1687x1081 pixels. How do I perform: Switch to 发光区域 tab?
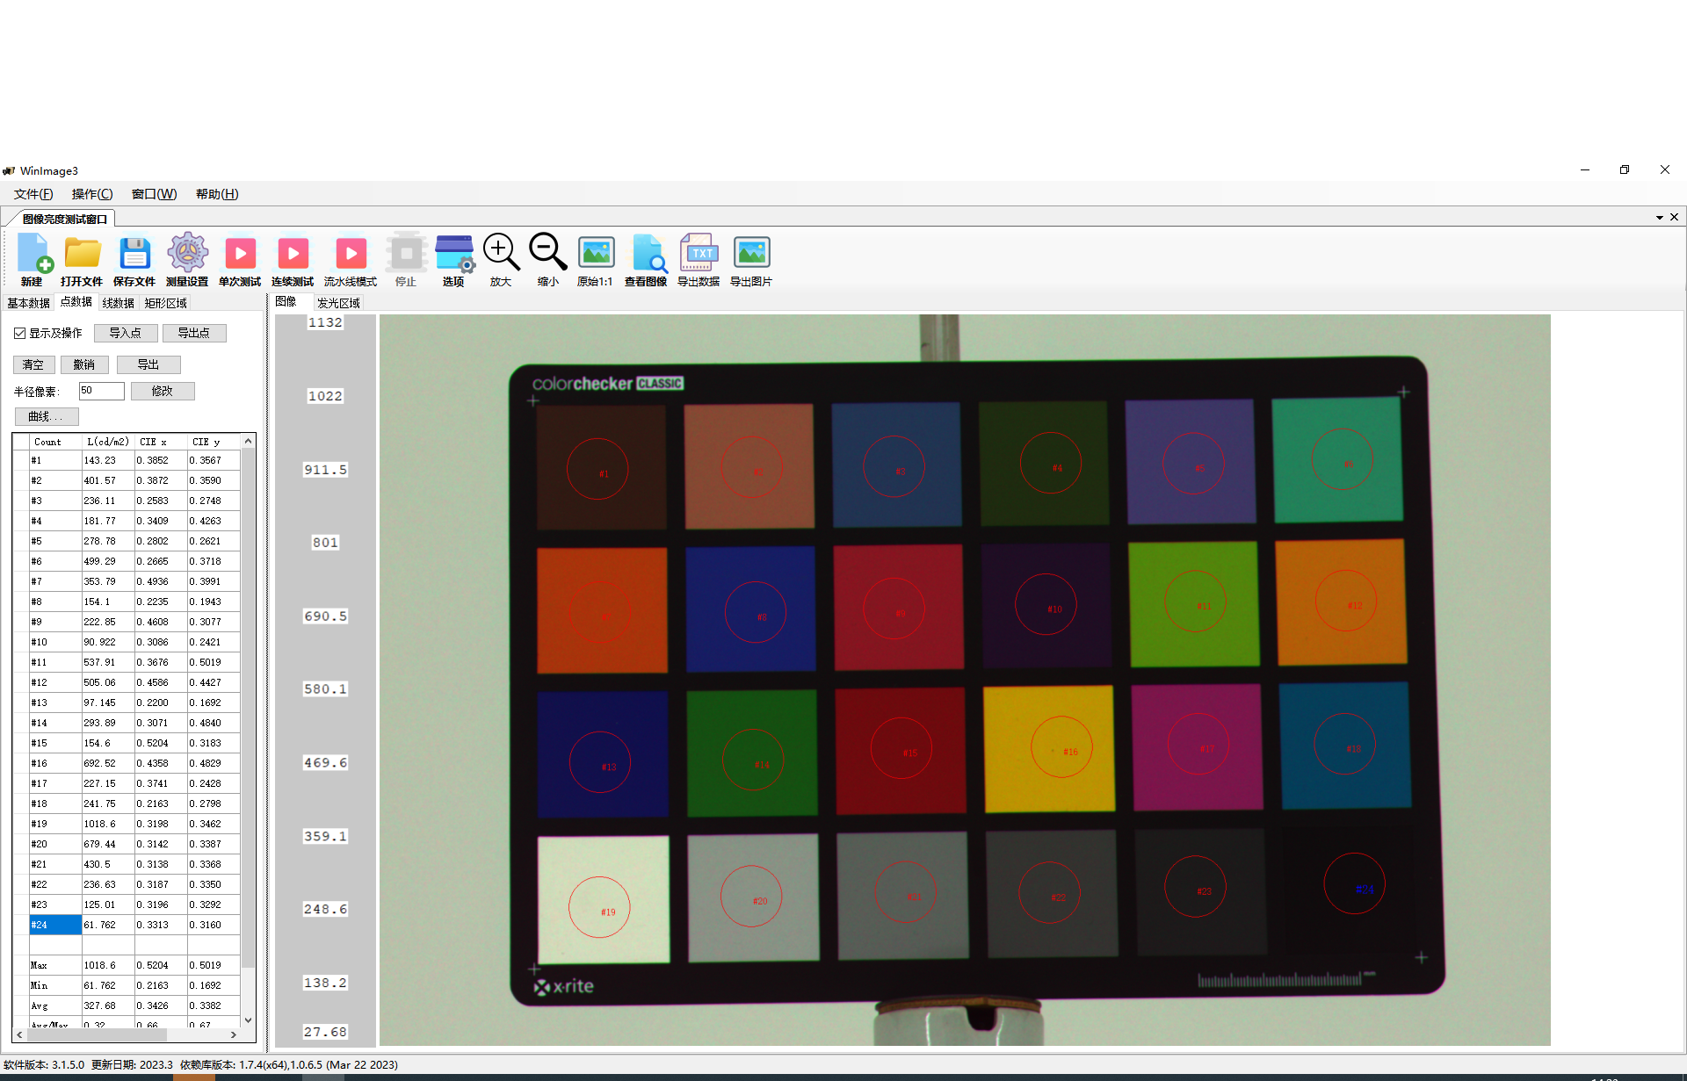point(338,303)
